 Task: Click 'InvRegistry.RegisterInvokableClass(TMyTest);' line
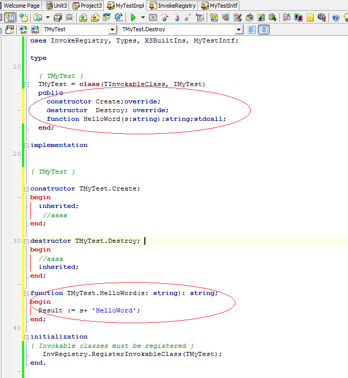pyautogui.click(x=132, y=354)
